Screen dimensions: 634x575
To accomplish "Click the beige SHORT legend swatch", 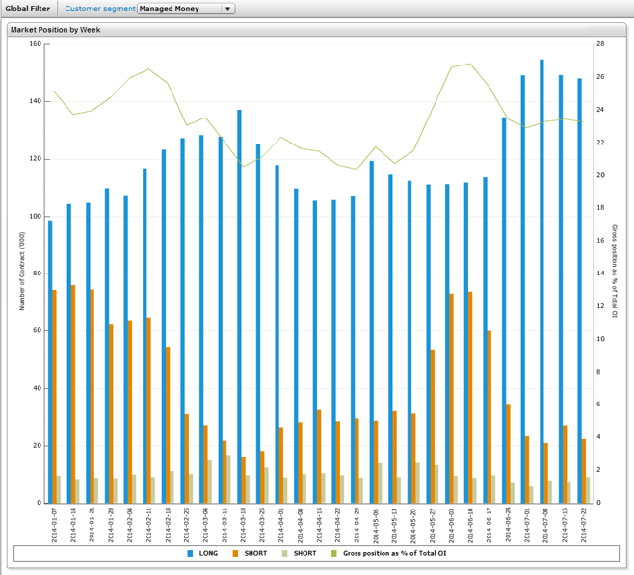I will pyautogui.click(x=285, y=554).
